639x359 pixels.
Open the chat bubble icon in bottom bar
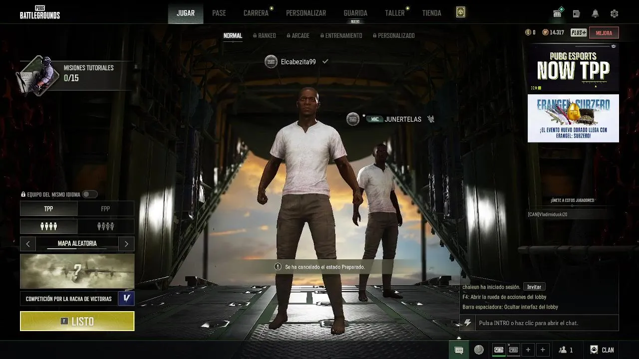tap(459, 350)
